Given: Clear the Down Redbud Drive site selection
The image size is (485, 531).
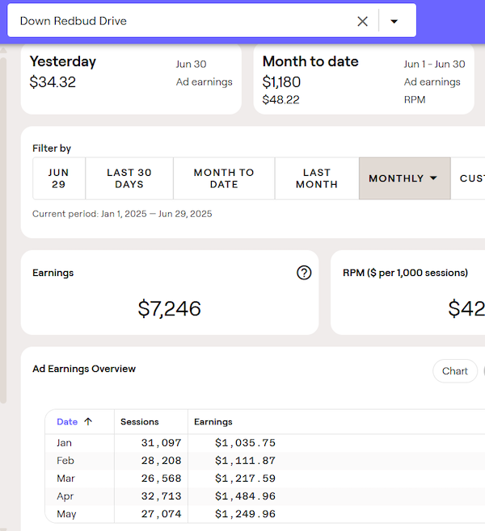Looking at the screenshot, I should (362, 21).
